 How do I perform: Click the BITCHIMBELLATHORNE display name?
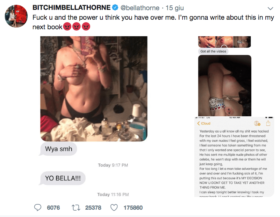[x=71, y=8]
